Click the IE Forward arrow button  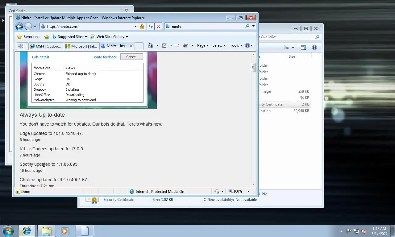[x=28, y=27]
